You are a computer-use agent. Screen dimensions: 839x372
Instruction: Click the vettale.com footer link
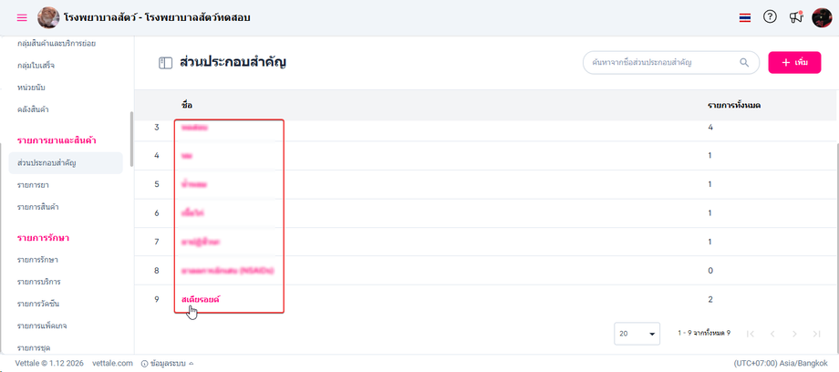pyautogui.click(x=112, y=363)
